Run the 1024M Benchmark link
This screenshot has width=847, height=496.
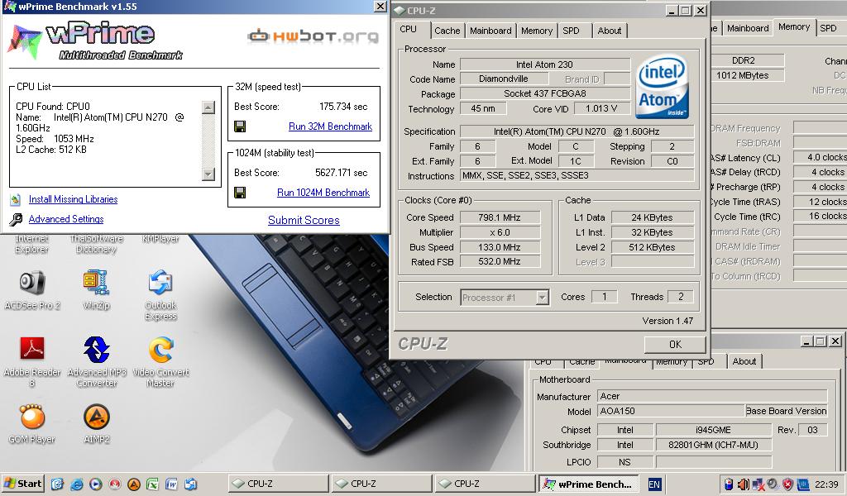(323, 193)
